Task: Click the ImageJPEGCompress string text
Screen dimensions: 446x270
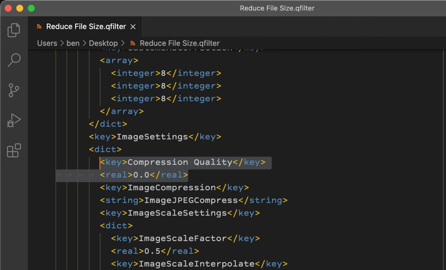Action: [193, 201]
